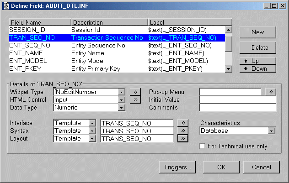Click the browse button for Layout template

(182, 138)
